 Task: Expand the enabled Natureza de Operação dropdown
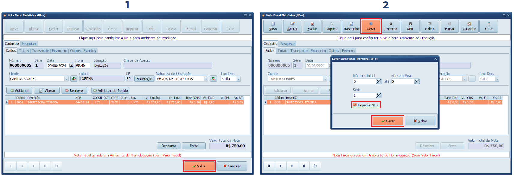206,79
